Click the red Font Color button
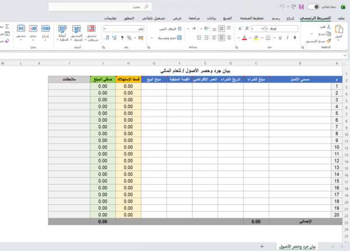Viewport: 350px width, 251px height. pyautogui.click(x=244, y=38)
